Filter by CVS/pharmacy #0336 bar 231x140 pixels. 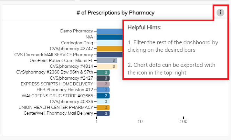[103, 101]
